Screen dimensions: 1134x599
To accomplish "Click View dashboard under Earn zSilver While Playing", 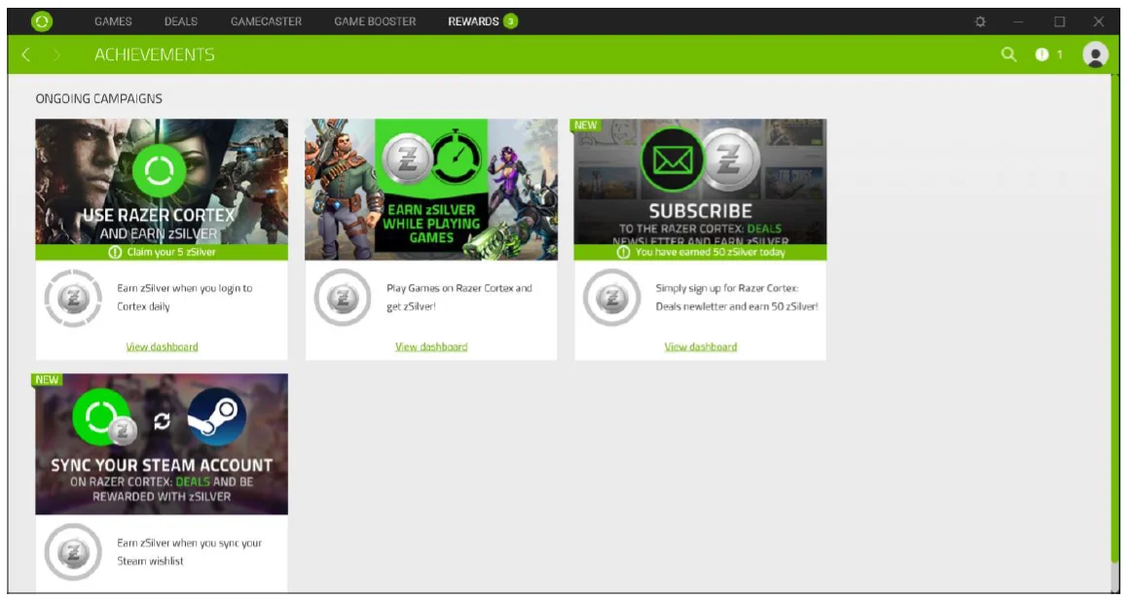I will point(429,346).
